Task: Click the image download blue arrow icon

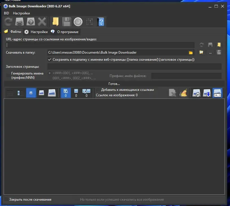Action: pyautogui.click(x=207, y=93)
